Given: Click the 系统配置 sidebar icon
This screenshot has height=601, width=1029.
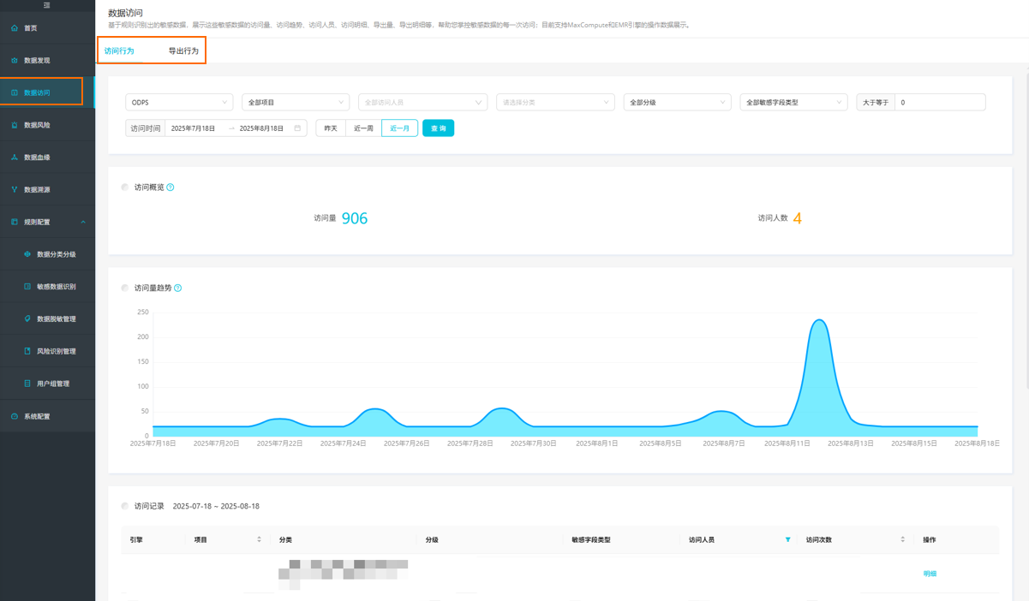Looking at the screenshot, I should pyautogui.click(x=15, y=416).
